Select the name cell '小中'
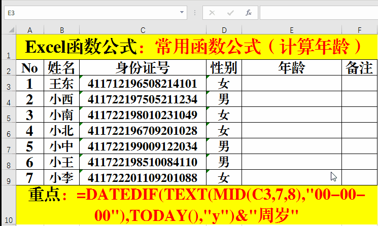 pyautogui.click(x=62, y=146)
